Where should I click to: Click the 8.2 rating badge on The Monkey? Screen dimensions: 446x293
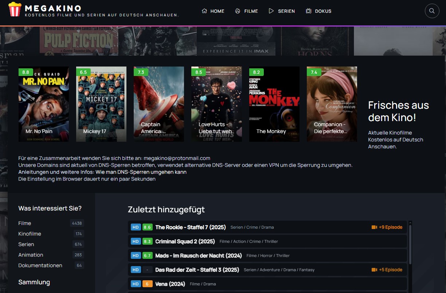point(257,72)
